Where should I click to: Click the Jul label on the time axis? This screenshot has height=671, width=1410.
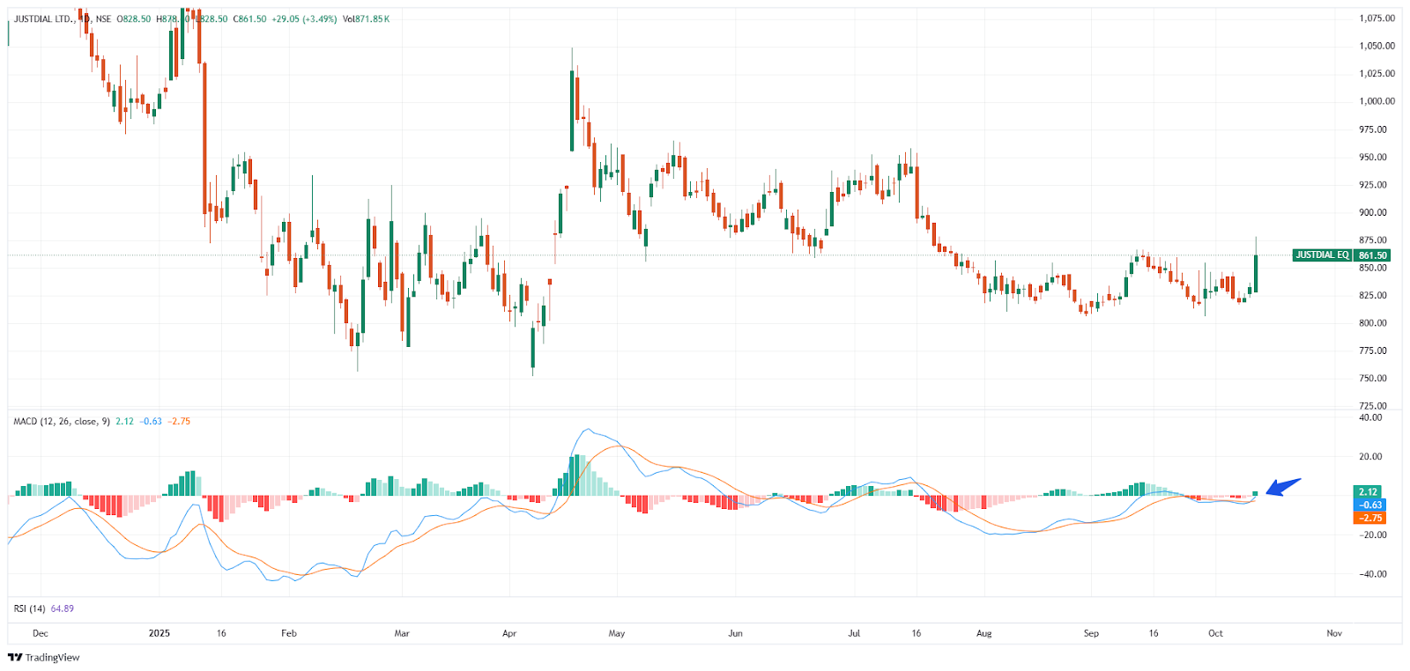pyautogui.click(x=854, y=633)
